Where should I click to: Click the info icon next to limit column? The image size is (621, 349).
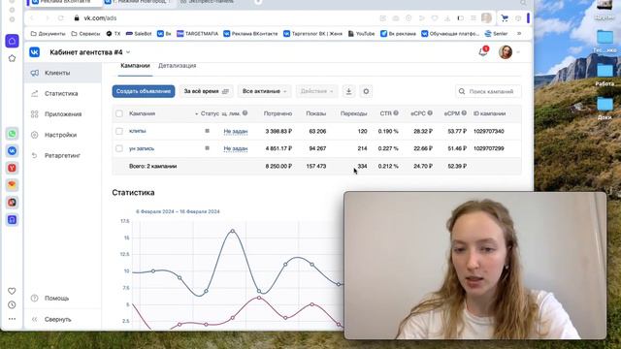tap(245, 113)
